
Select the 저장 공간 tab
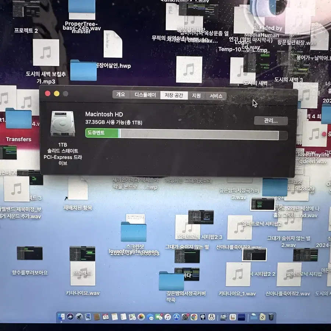point(174,95)
